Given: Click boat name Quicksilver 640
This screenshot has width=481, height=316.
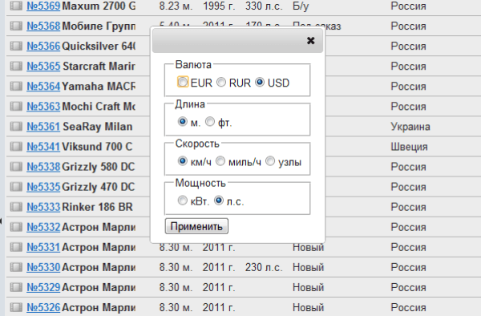Looking at the screenshot, I should click(99, 46).
